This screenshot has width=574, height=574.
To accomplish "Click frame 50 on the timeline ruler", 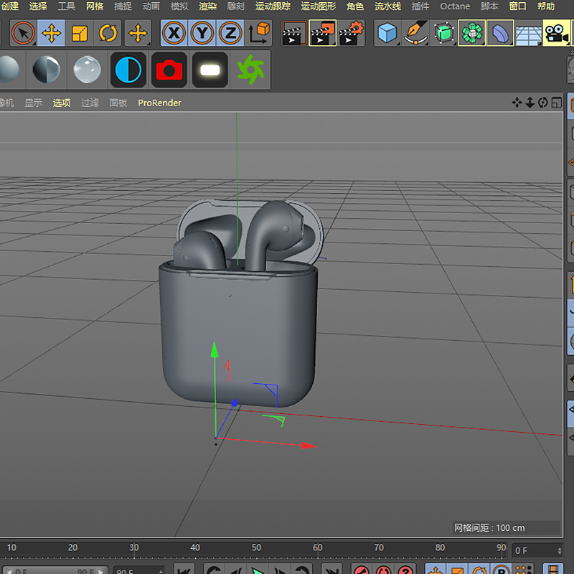I will [256, 547].
